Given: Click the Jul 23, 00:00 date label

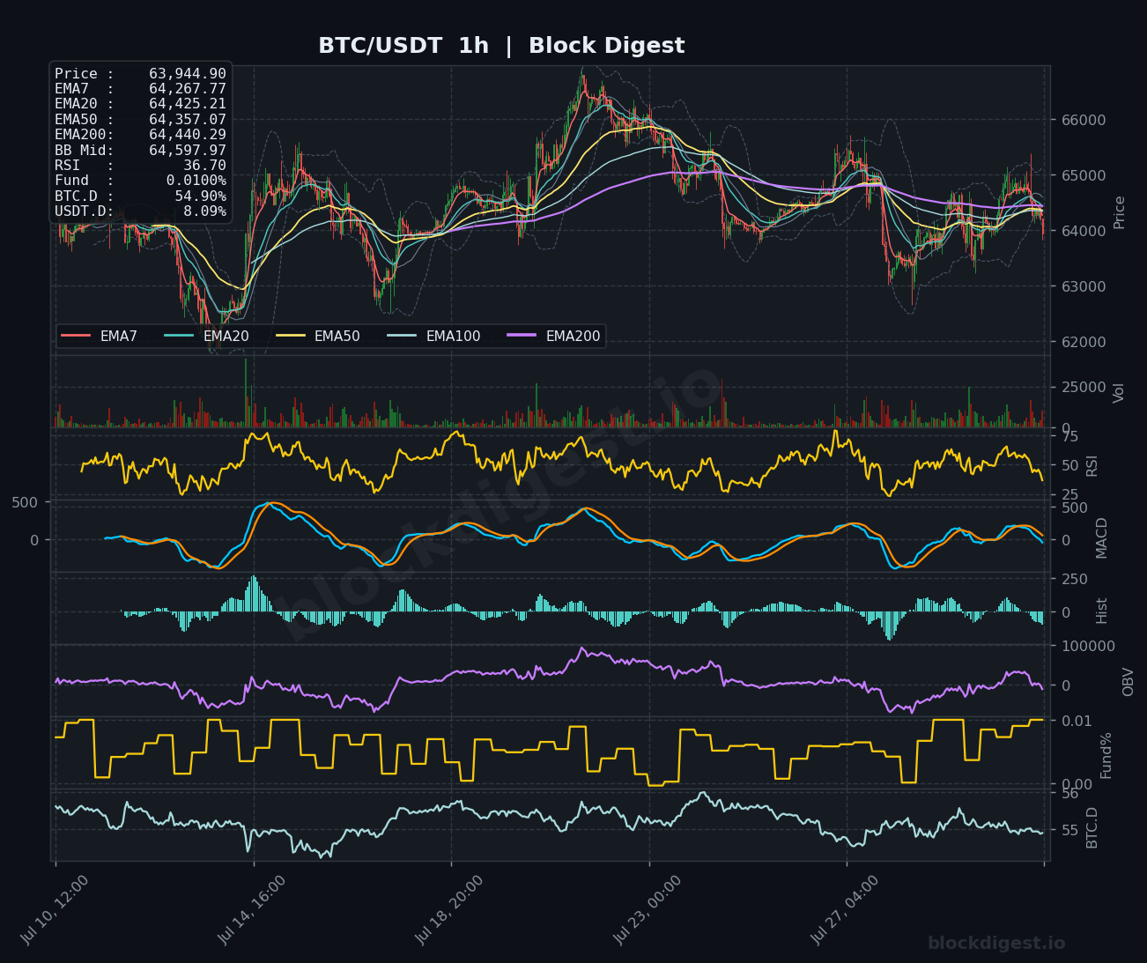Looking at the screenshot, I should (647, 910).
